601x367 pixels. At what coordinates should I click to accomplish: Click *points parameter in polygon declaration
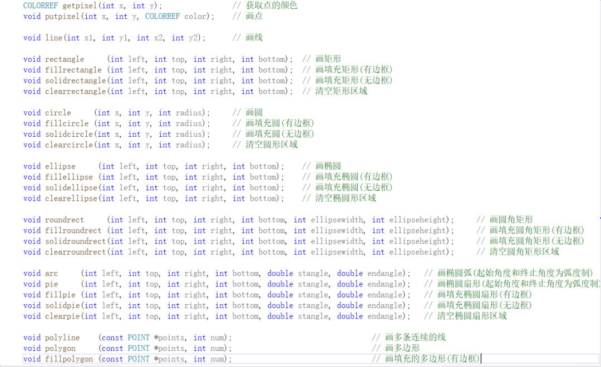(170, 349)
